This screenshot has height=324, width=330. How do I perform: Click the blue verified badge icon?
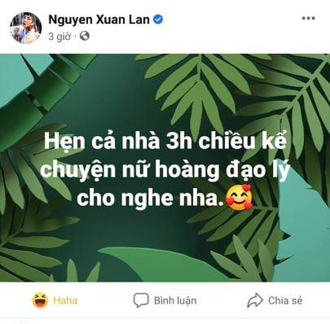pyautogui.click(x=158, y=20)
